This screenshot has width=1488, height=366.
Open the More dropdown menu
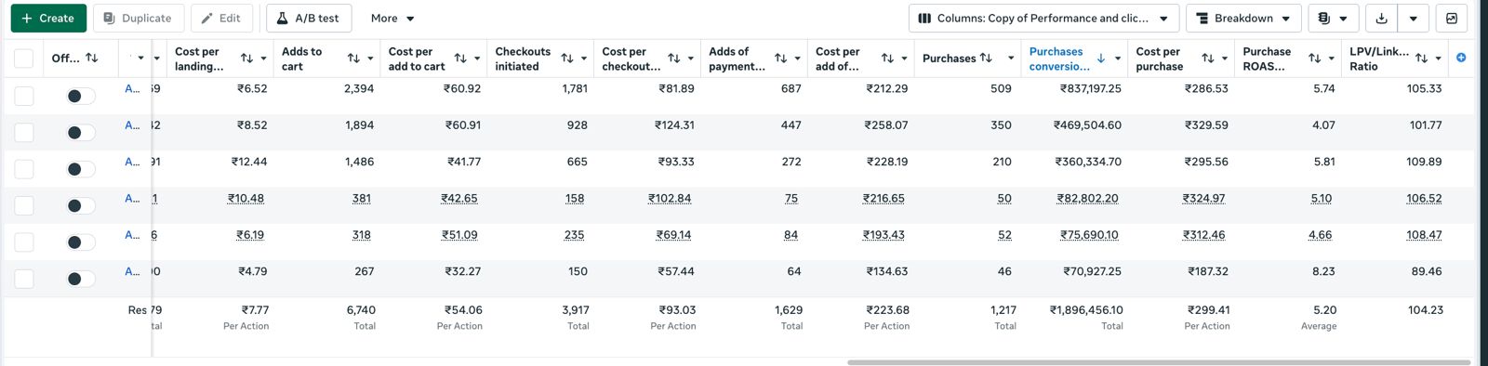point(392,19)
